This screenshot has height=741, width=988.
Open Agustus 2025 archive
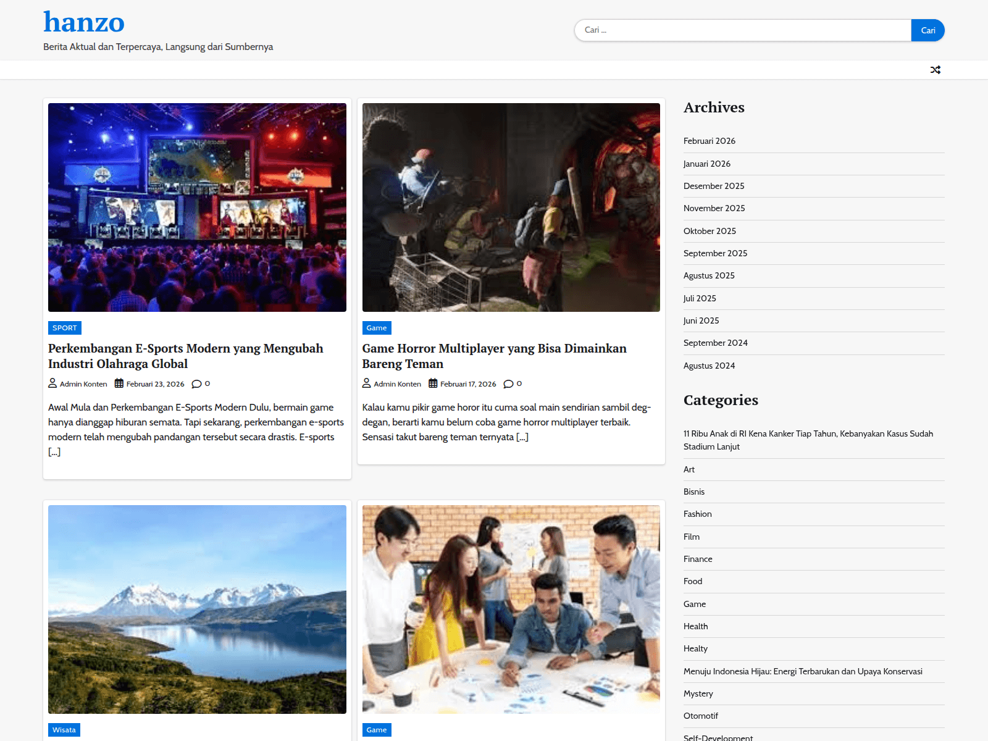[x=710, y=275]
